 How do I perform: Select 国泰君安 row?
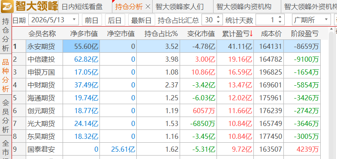click(166, 149)
